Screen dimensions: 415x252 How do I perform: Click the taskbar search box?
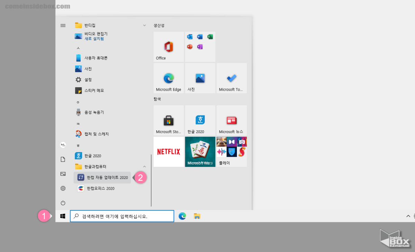(122, 216)
